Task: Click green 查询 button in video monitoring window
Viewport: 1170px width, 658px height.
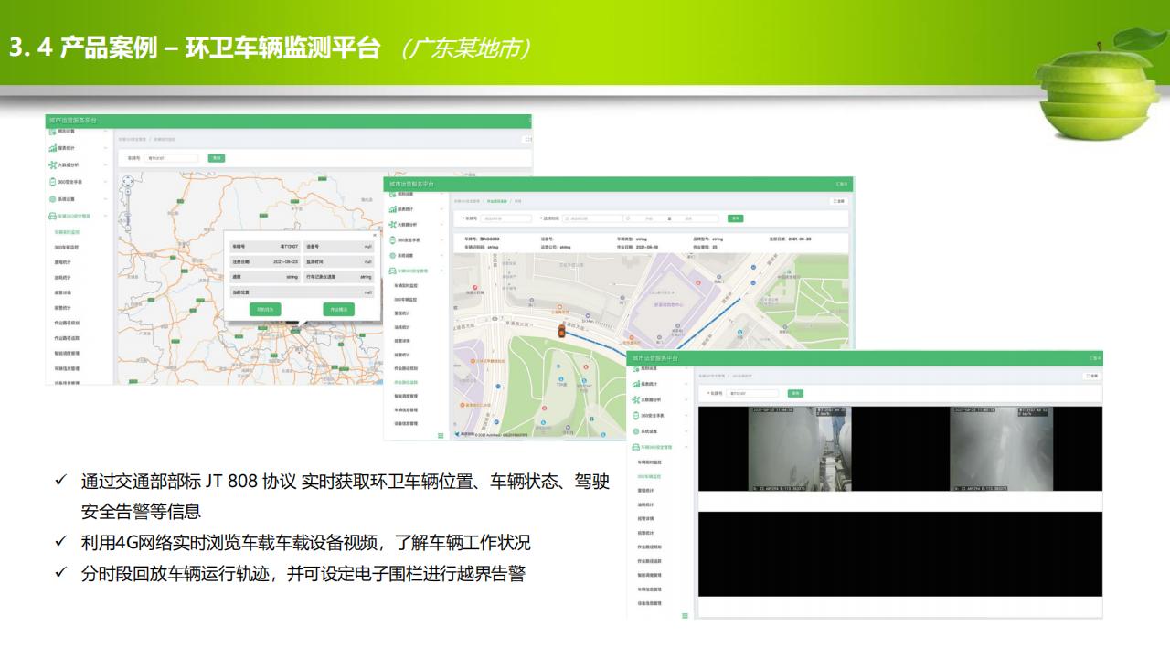Action: pyautogui.click(x=795, y=393)
